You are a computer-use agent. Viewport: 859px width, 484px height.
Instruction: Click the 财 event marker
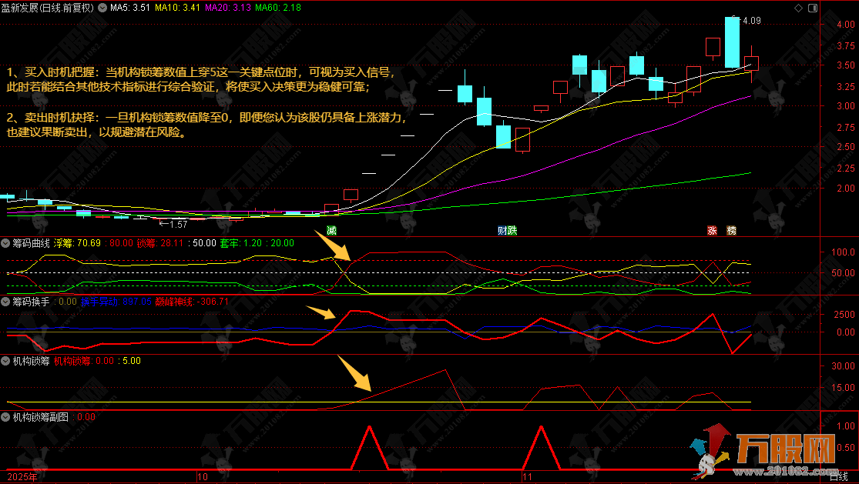point(502,230)
